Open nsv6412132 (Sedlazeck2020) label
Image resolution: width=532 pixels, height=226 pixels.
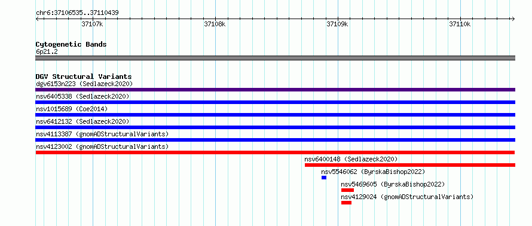tap(82, 121)
